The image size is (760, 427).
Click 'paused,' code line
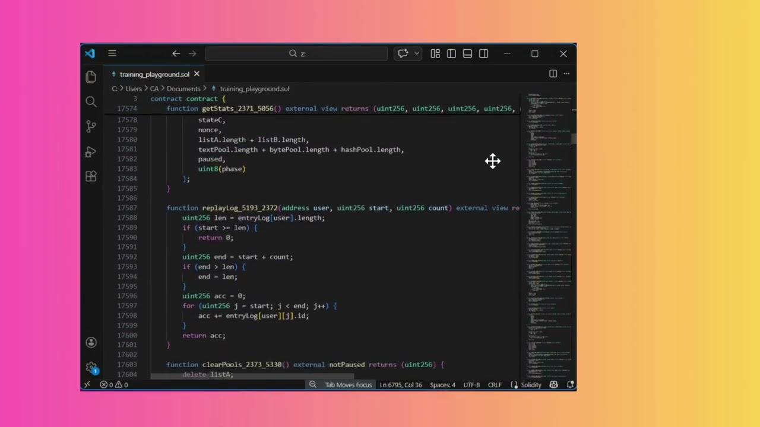[212, 159]
